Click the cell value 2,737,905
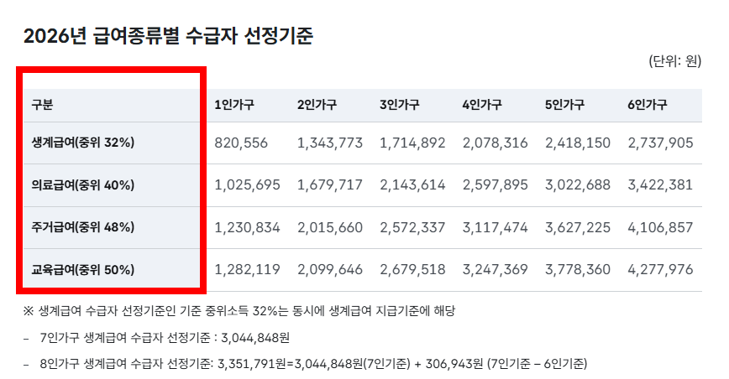The height and width of the screenshot is (379, 729). click(660, 143)
